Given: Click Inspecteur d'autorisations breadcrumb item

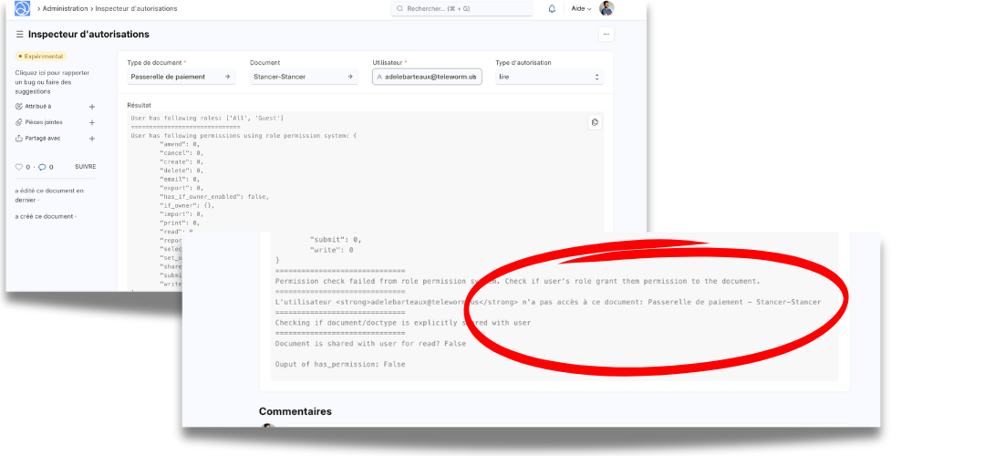Looking at the screenshot, I should pyautogui.click(x=136, y=8).
